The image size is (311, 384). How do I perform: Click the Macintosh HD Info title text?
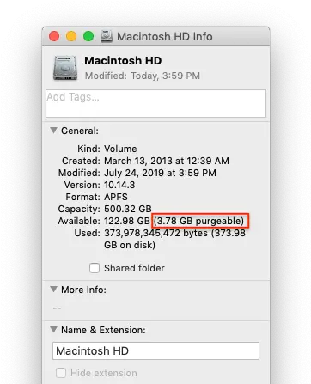[x=165, y=37]
